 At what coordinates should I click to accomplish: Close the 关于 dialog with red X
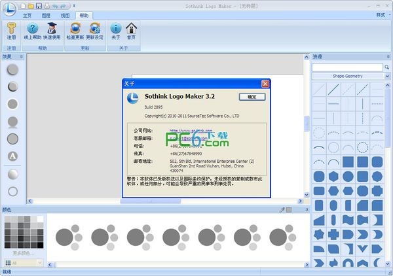[265, 84]
